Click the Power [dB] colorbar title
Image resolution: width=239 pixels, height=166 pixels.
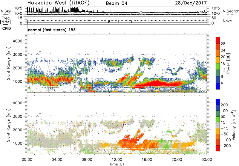point(228,63)
